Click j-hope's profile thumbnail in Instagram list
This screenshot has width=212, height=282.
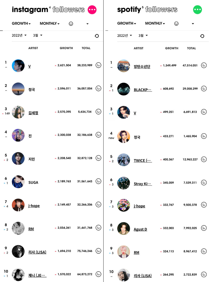pyautogui.click(x=18, y=205)
